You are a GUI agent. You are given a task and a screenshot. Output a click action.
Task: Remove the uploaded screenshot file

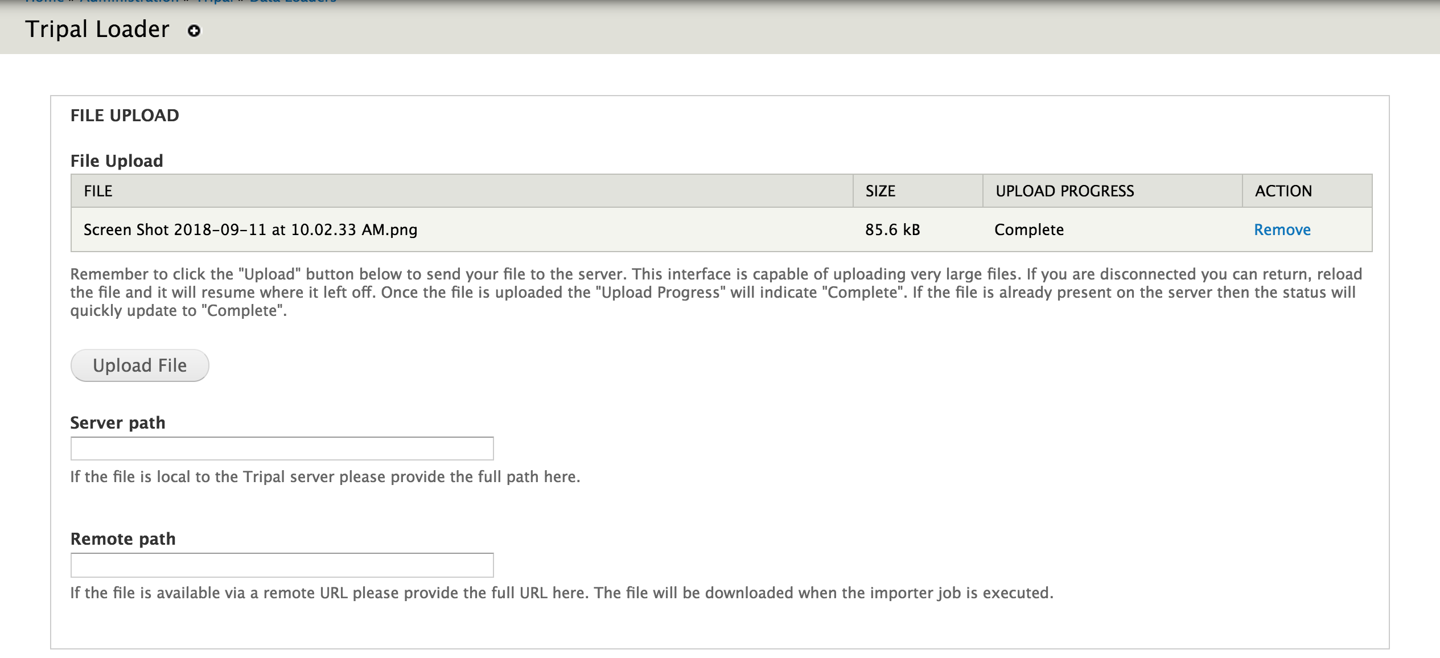click(x=1282, y=229)
